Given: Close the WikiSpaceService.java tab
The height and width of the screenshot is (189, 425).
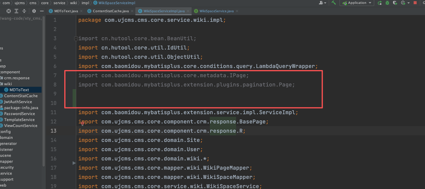Looking at the screenshot, I should pos(237,11).
